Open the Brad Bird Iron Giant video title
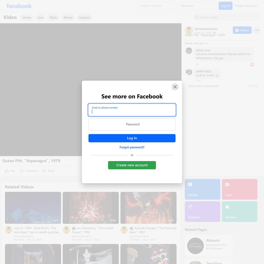Image resolution: width=264 pixels, height=264 pixels. coord(37,230)
